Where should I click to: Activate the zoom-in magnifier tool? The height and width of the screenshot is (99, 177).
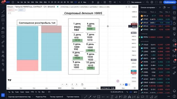tap(3, 46)
